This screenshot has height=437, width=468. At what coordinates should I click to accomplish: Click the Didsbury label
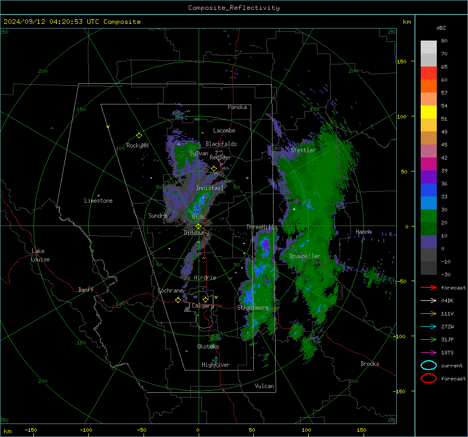tap(196, 233)
